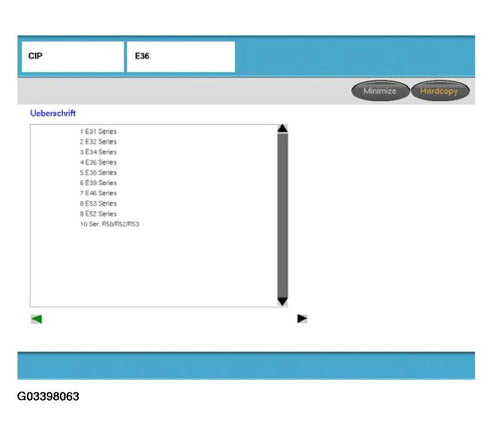Click the Ueberschrift heading text

tap(53, 114)
